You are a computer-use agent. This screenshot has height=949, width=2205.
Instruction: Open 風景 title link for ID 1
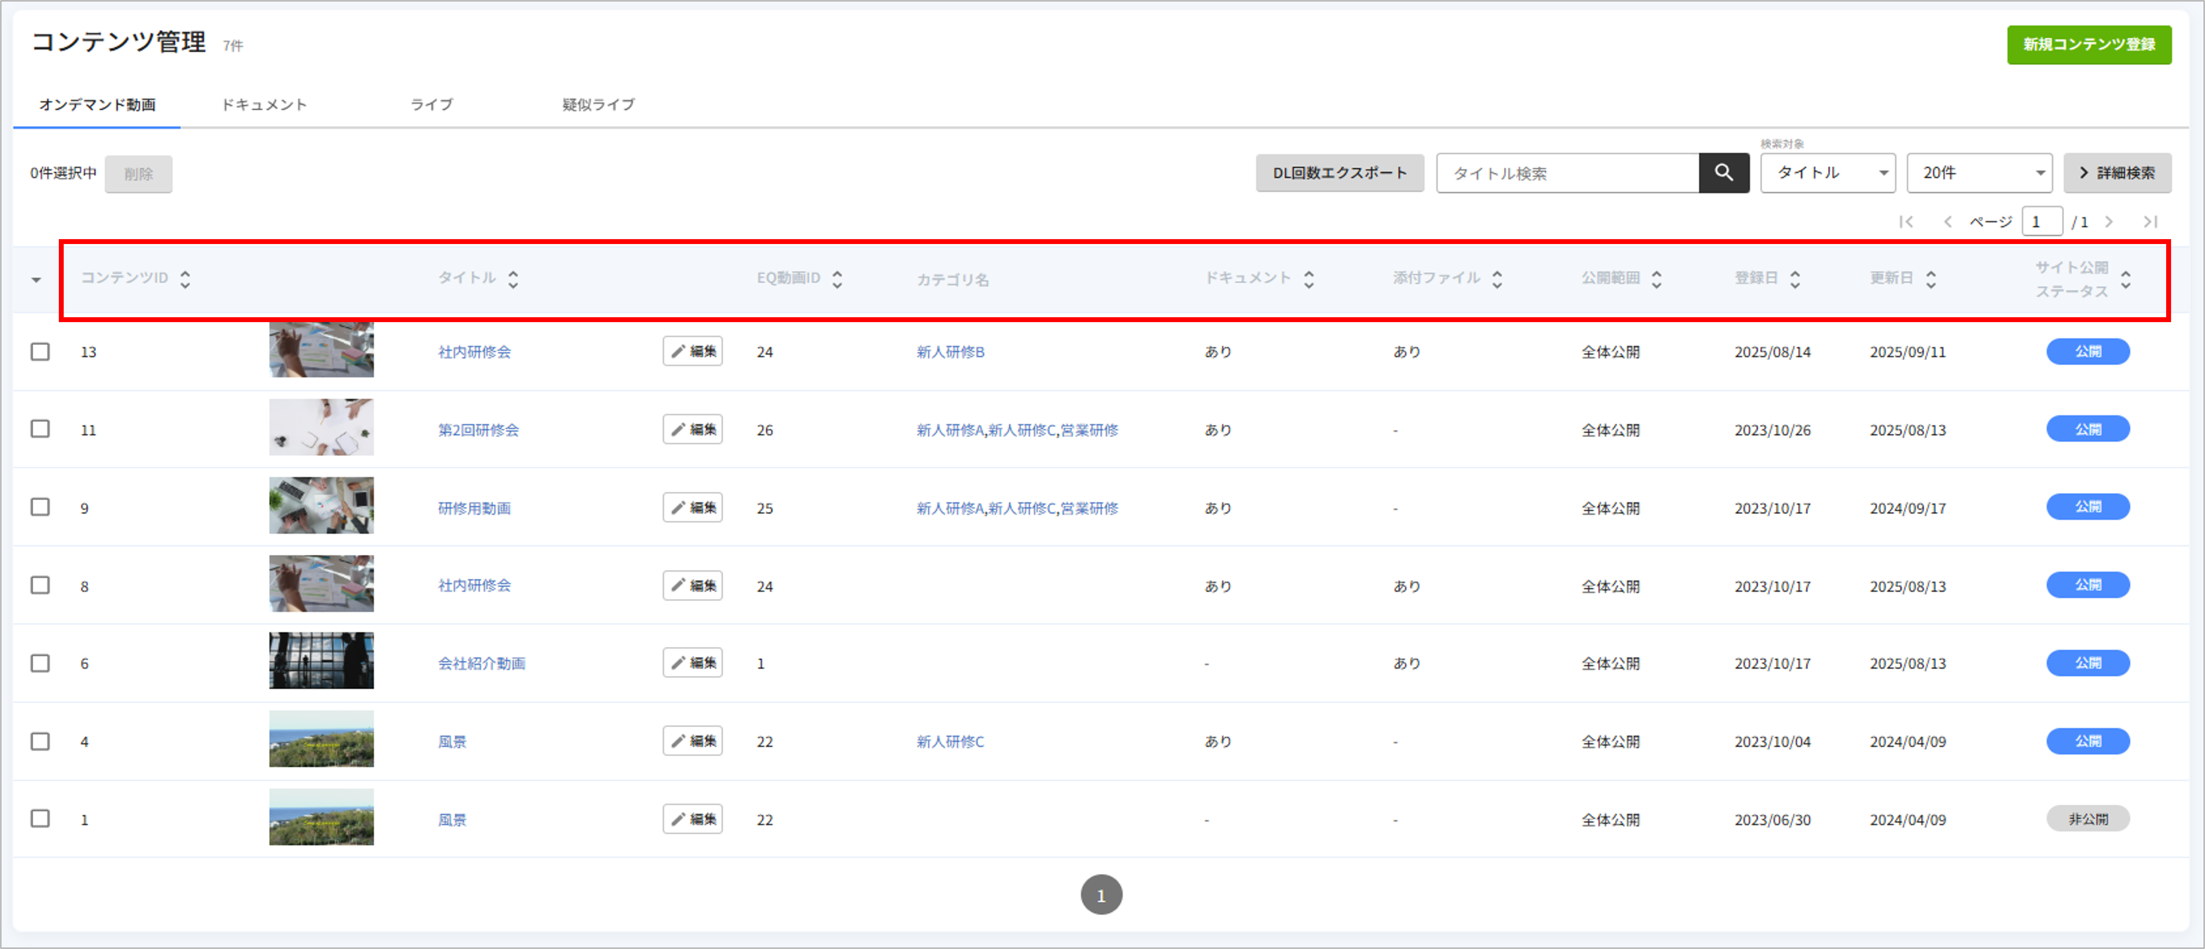tap(452, 820)
